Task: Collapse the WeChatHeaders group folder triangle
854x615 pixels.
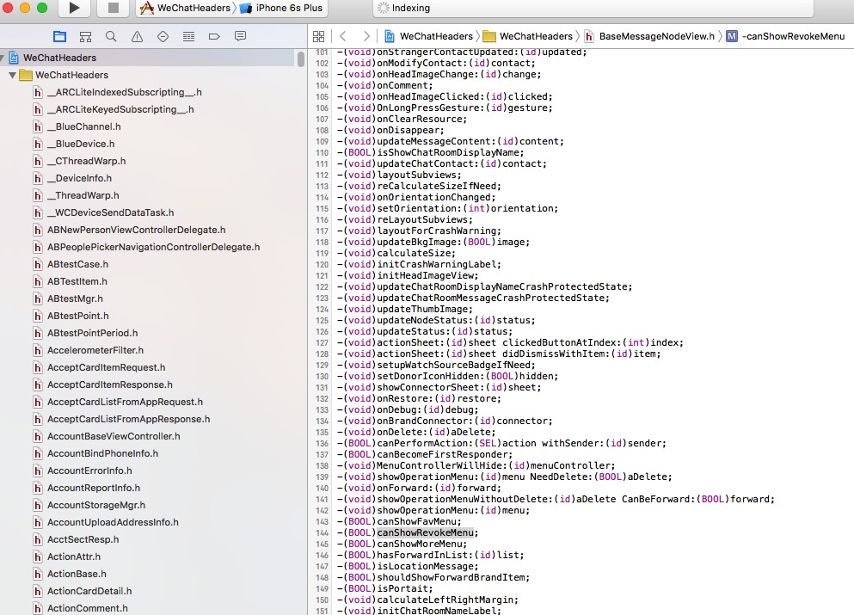Action: (12, 75)
